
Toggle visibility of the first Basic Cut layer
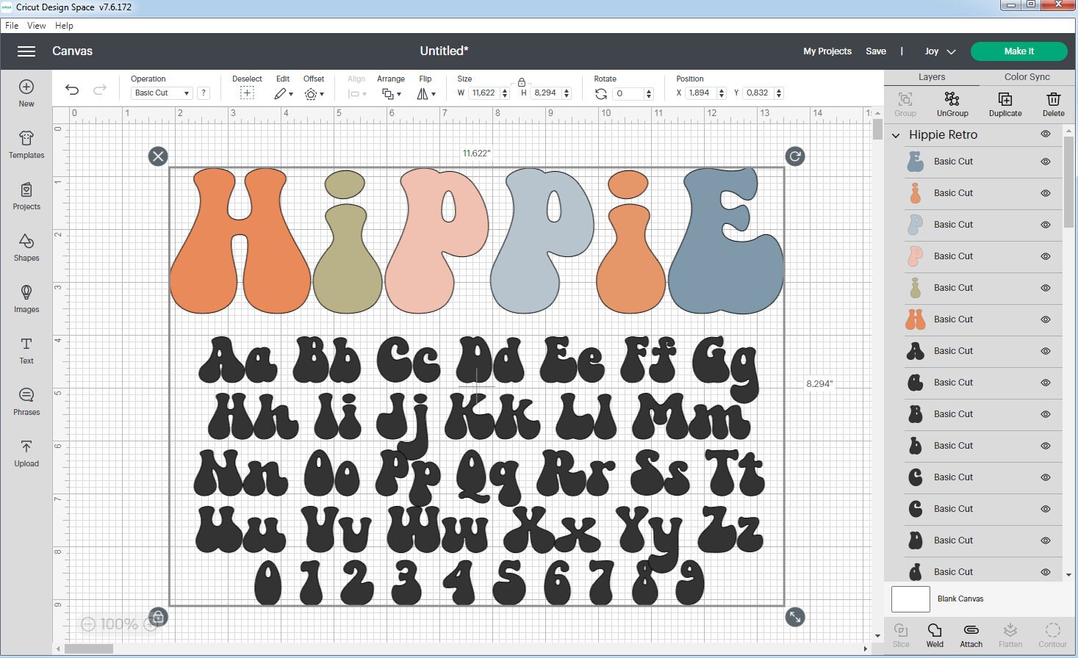1044,162
